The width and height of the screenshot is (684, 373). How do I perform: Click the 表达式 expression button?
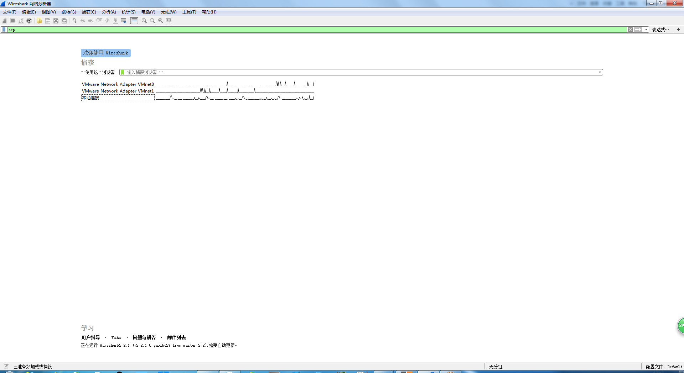660,30
